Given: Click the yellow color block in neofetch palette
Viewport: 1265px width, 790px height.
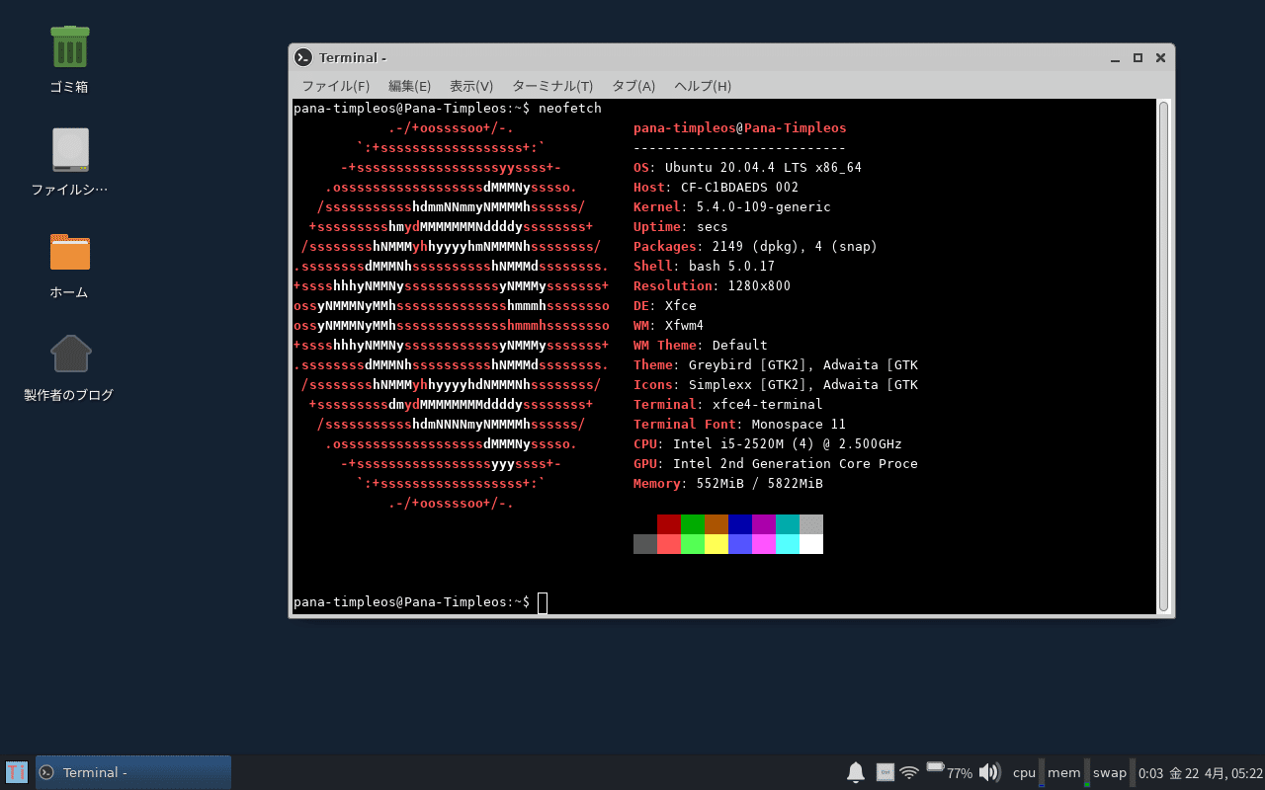Looking at the screenshot, I should pyautogui.click(x=717, y=544).
